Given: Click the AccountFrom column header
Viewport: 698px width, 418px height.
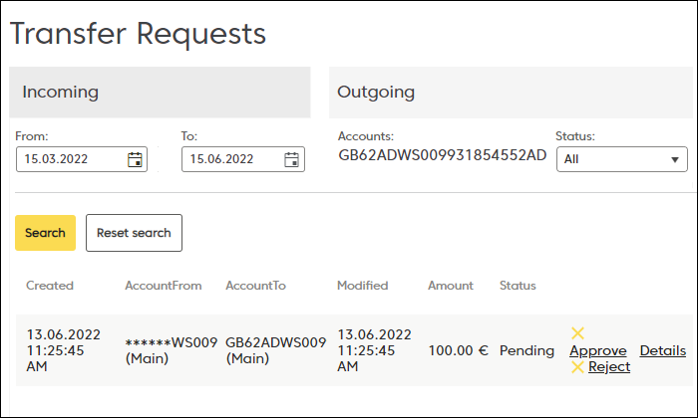Looking at the screenshot, I should tap(164, 286).
